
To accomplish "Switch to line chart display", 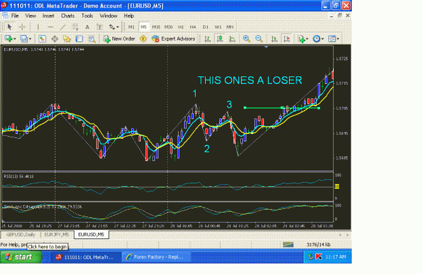I will pos(232,39).
